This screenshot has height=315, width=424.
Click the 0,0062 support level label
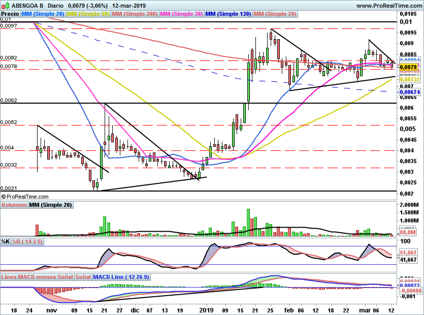[9, 101]
